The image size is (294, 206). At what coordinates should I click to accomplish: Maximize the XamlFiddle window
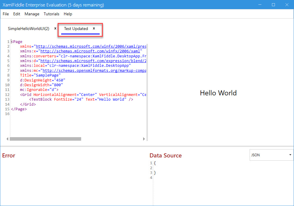point(273,5)
